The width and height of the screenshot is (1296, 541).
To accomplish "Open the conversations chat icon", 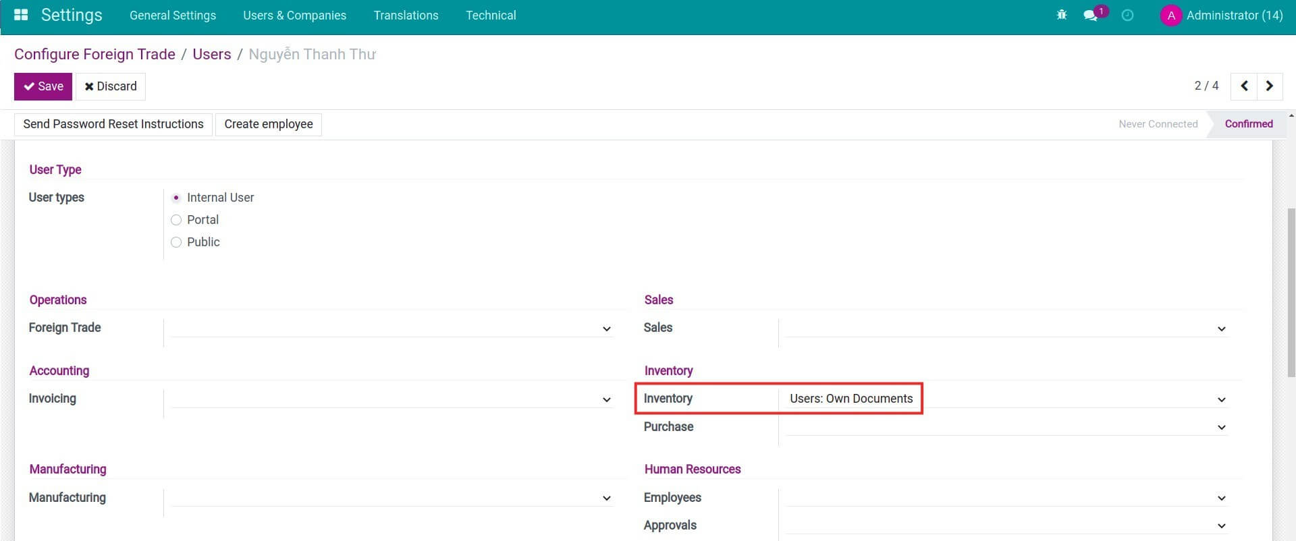I will [x=1090, y=15].
